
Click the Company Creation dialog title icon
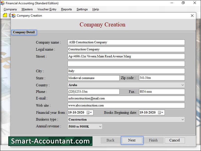14,16
